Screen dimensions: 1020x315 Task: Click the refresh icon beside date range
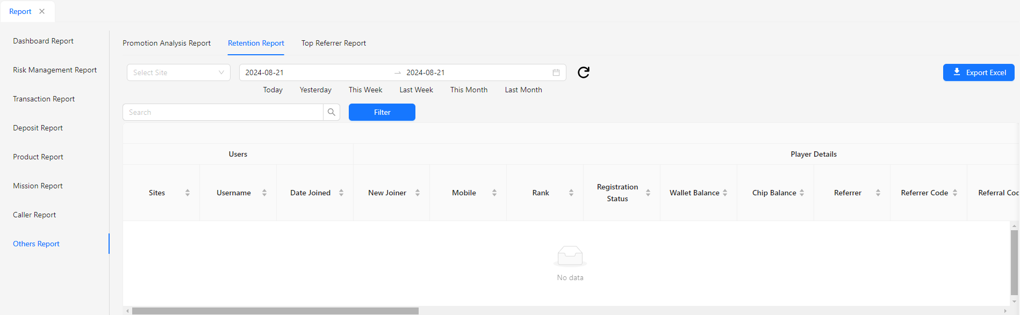(583, 72)
